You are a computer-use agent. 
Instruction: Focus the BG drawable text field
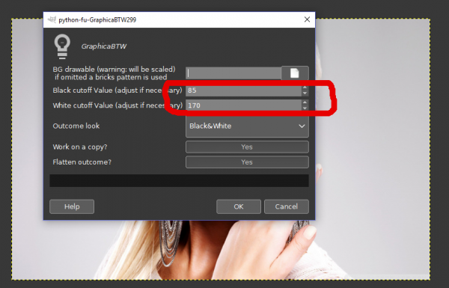coord(233,73)
